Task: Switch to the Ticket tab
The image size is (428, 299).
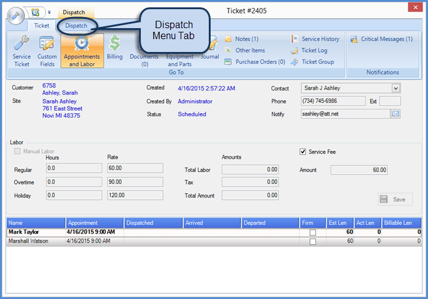Action: 42,26
